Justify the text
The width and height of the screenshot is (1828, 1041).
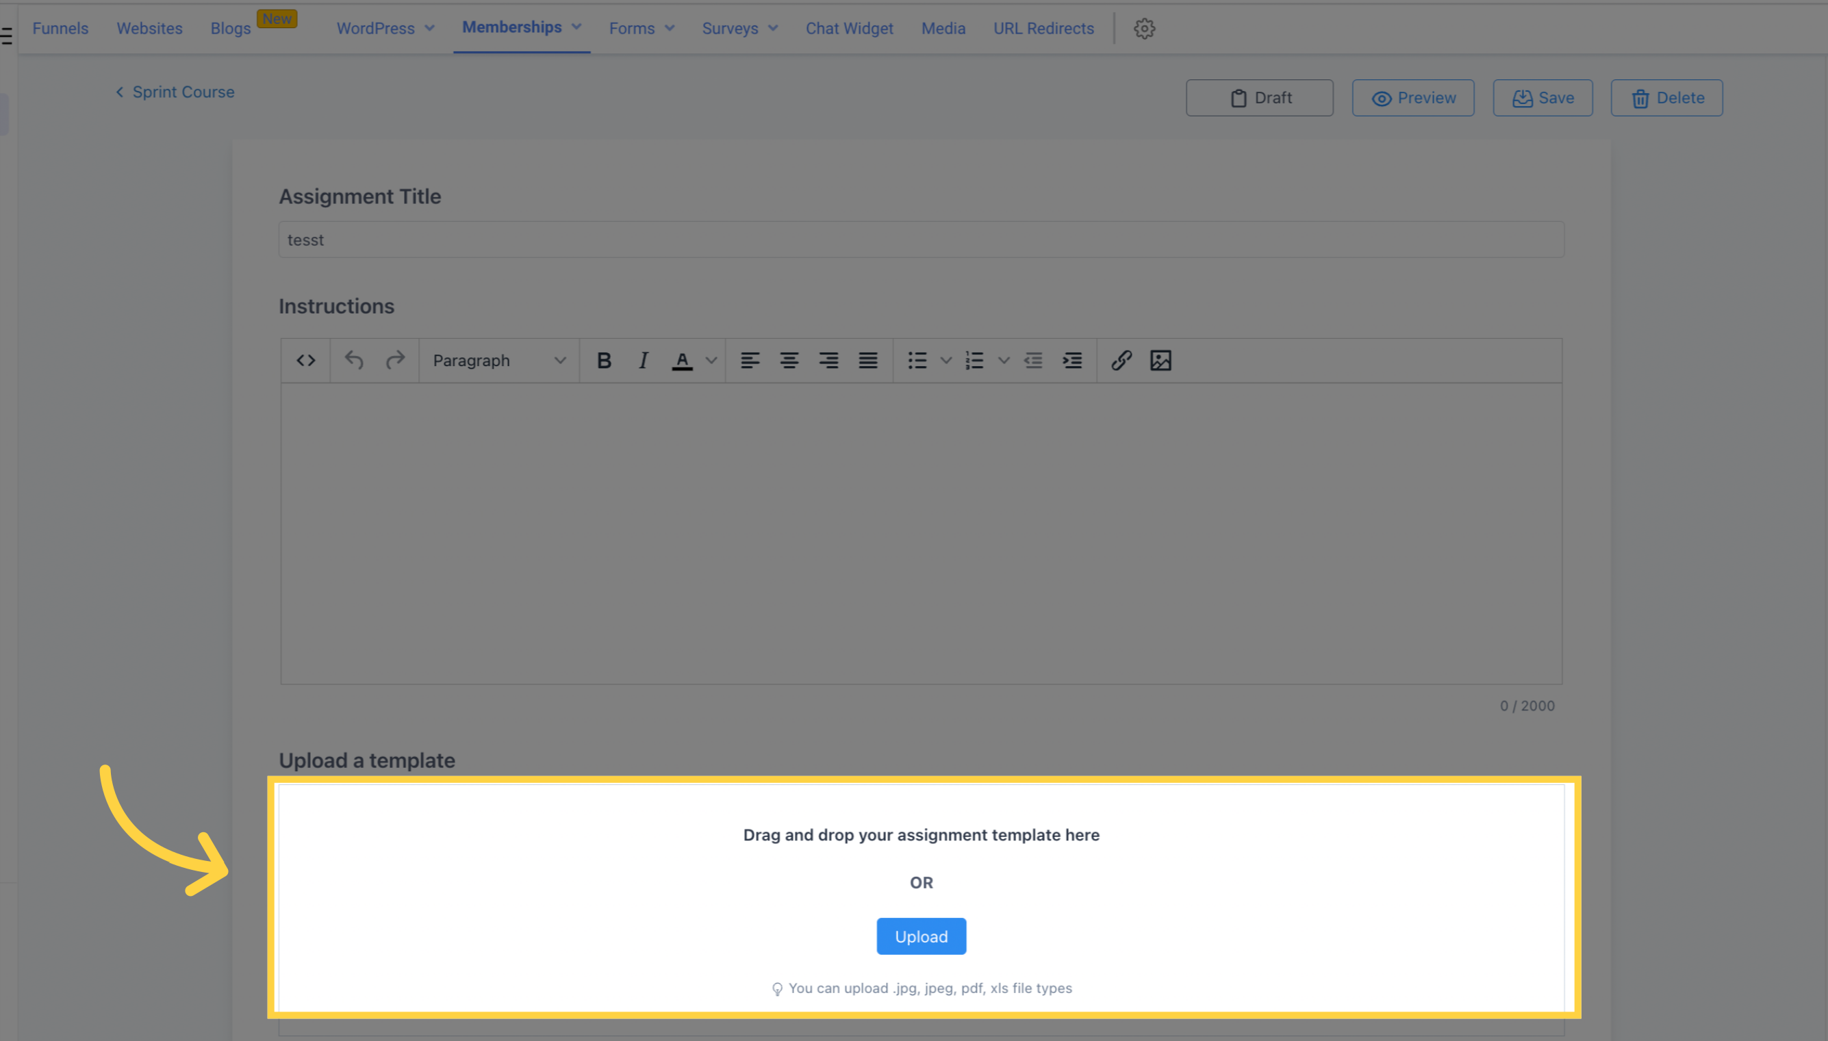(x=867, y=360)
